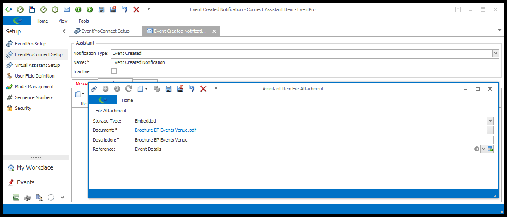
Task: Click green up arrow in main title toolbar
Action: [78, 9]
